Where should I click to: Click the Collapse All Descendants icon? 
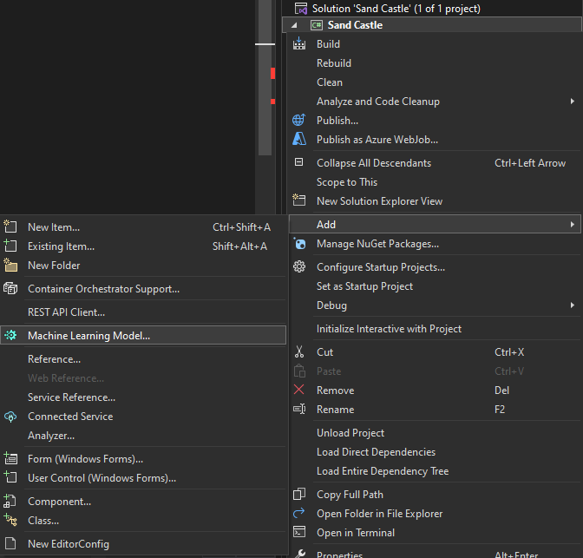click(298, 162)
